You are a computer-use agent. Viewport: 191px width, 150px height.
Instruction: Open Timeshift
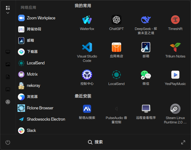point(175,23)
